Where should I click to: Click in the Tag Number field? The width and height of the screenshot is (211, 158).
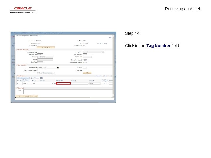coord(63,83)
